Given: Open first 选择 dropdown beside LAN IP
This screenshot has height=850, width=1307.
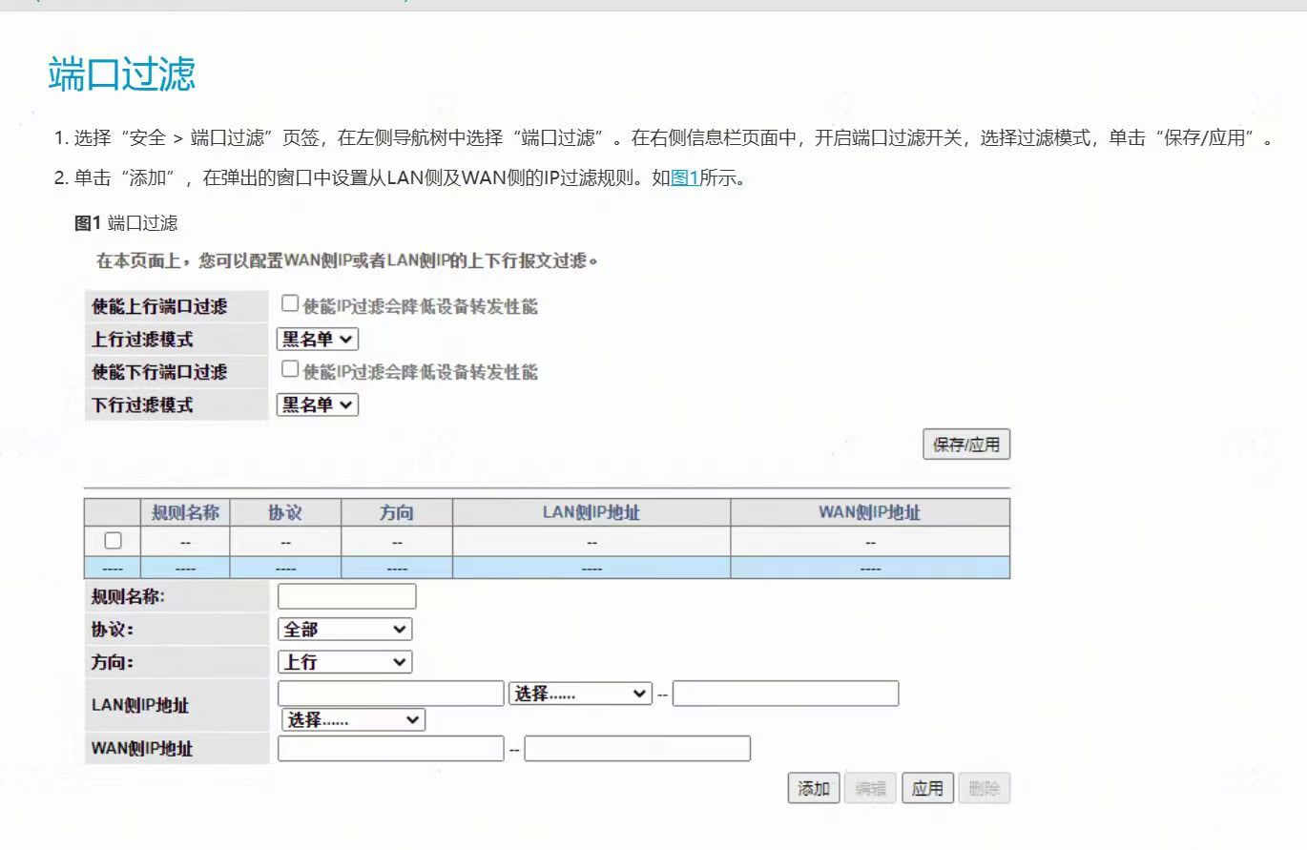Looking at the screenshot, I should coord(580,694).
